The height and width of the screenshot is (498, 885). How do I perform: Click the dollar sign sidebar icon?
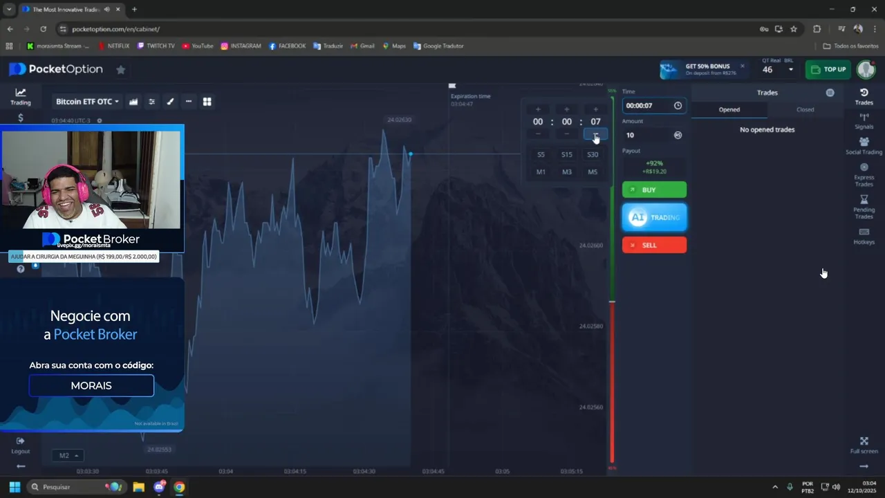[20, 118]
